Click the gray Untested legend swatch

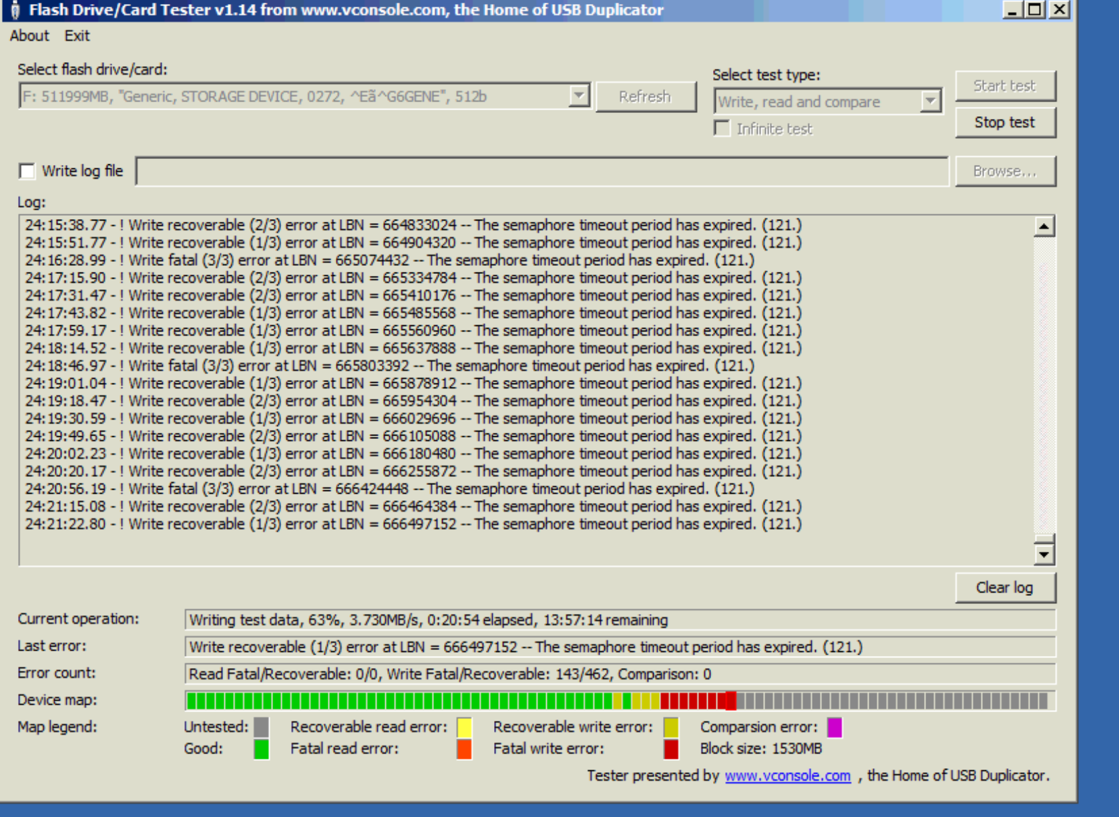pos(262,727)
